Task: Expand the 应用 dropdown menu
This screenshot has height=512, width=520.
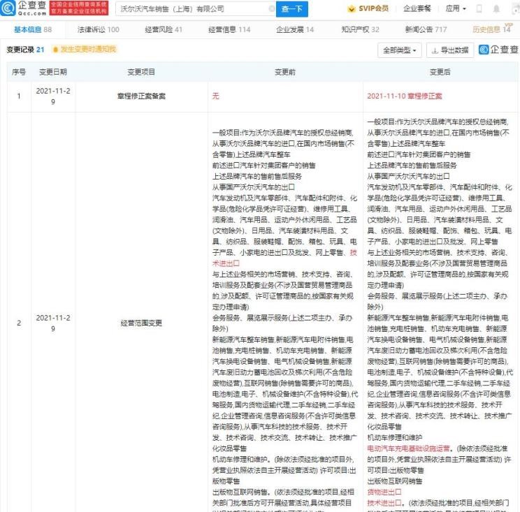Action: 456,8
